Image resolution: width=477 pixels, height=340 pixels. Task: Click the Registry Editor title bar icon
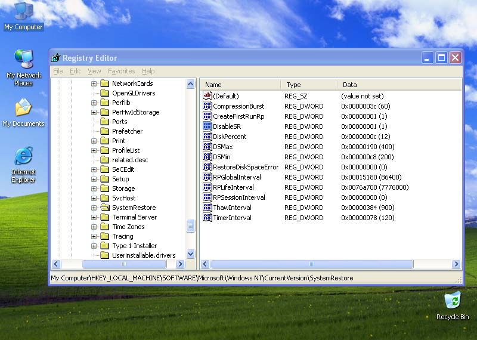[56, 57]
